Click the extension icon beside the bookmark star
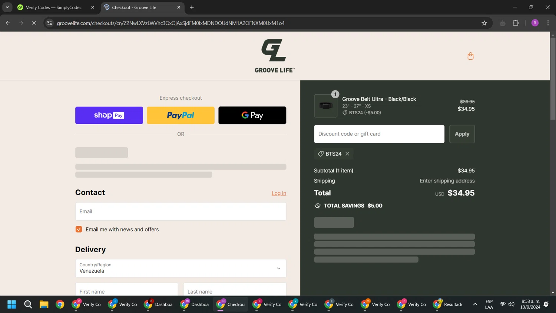Screen dimensions: 556x313 coord(502,23)
